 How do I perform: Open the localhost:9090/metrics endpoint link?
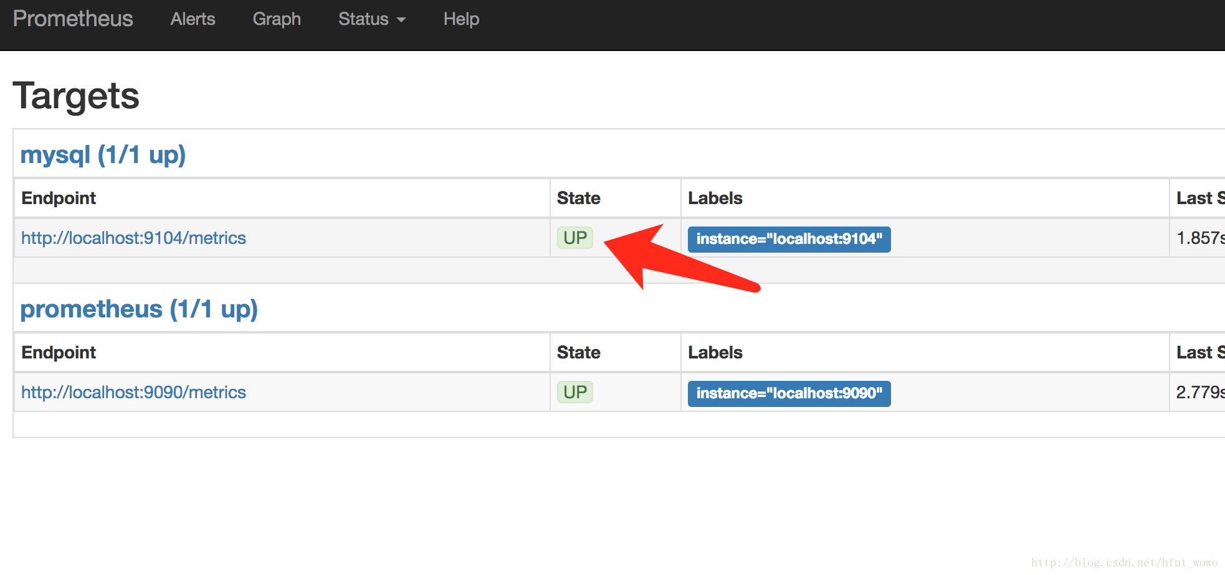(x=133, y=392)
